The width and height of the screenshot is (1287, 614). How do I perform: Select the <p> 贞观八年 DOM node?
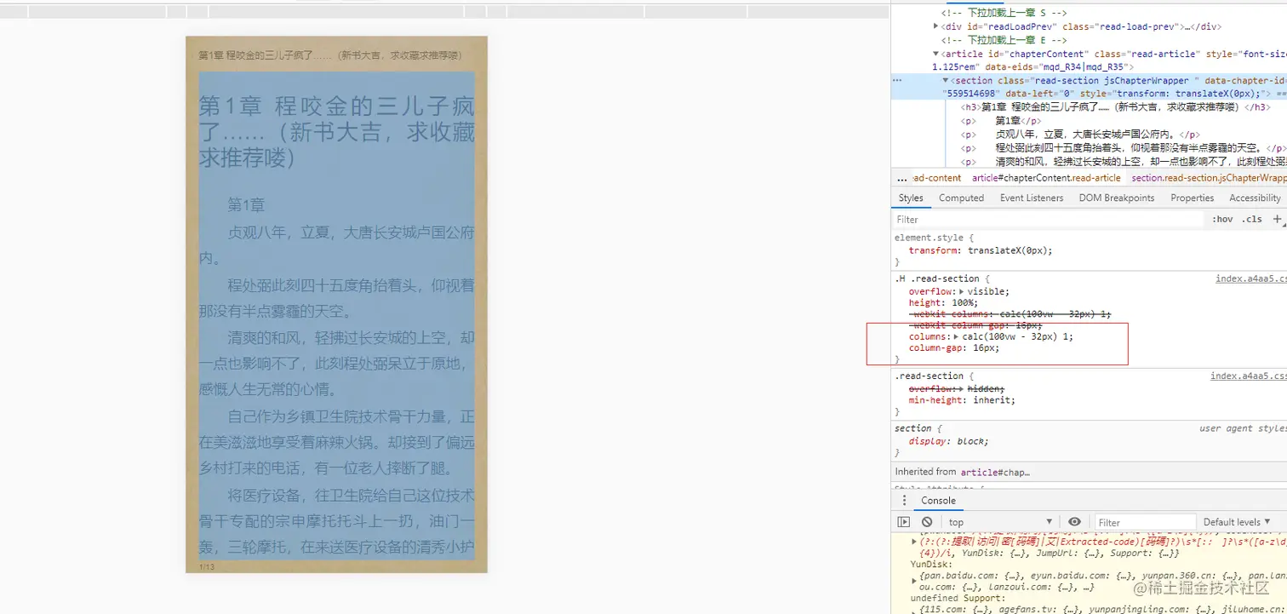[x=1080, y=134]
